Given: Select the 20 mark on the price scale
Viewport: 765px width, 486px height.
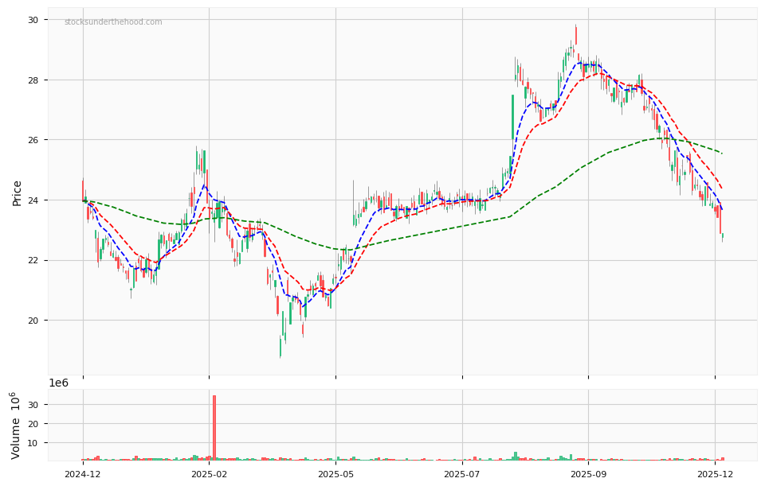Looking at the screenshot, I should click(33, 319).
